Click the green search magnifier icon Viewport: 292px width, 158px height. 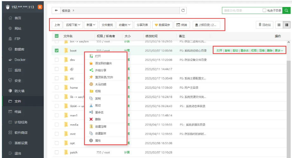[x=287, y=10]
